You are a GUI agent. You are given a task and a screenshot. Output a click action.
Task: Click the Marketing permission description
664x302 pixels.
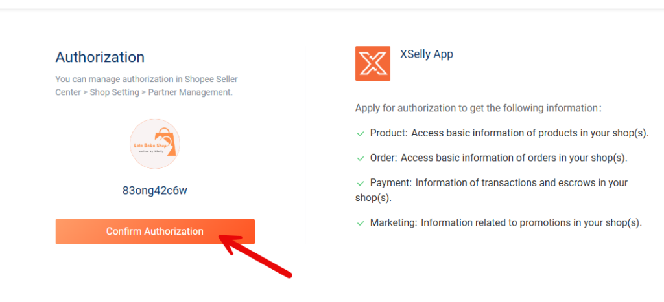coord(506,222)
